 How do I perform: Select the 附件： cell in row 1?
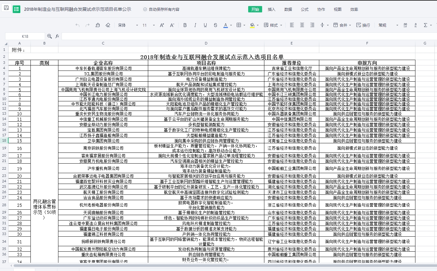click(x=20, y=50)
